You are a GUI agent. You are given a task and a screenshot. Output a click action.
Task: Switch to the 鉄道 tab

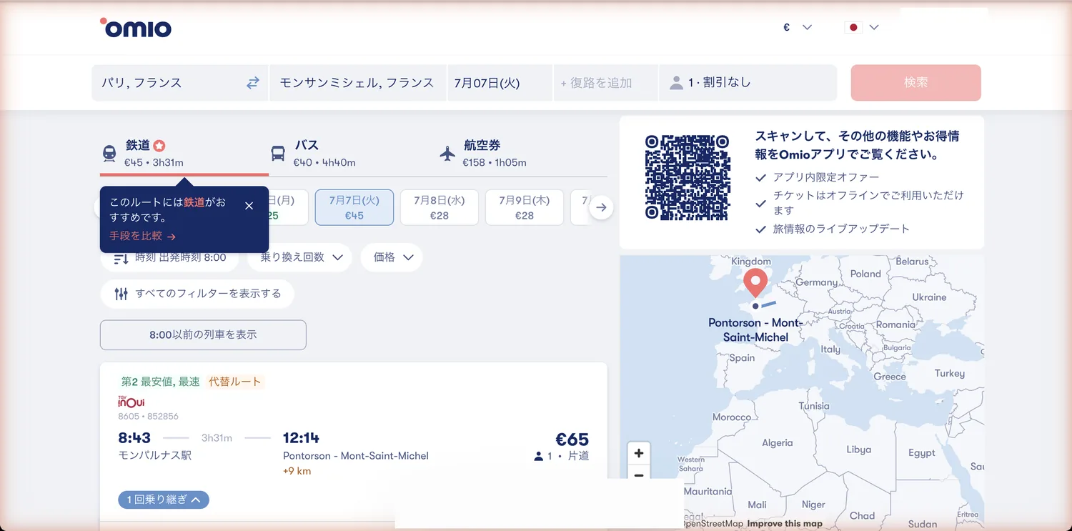pyautogui.click(x=184, y=153)
